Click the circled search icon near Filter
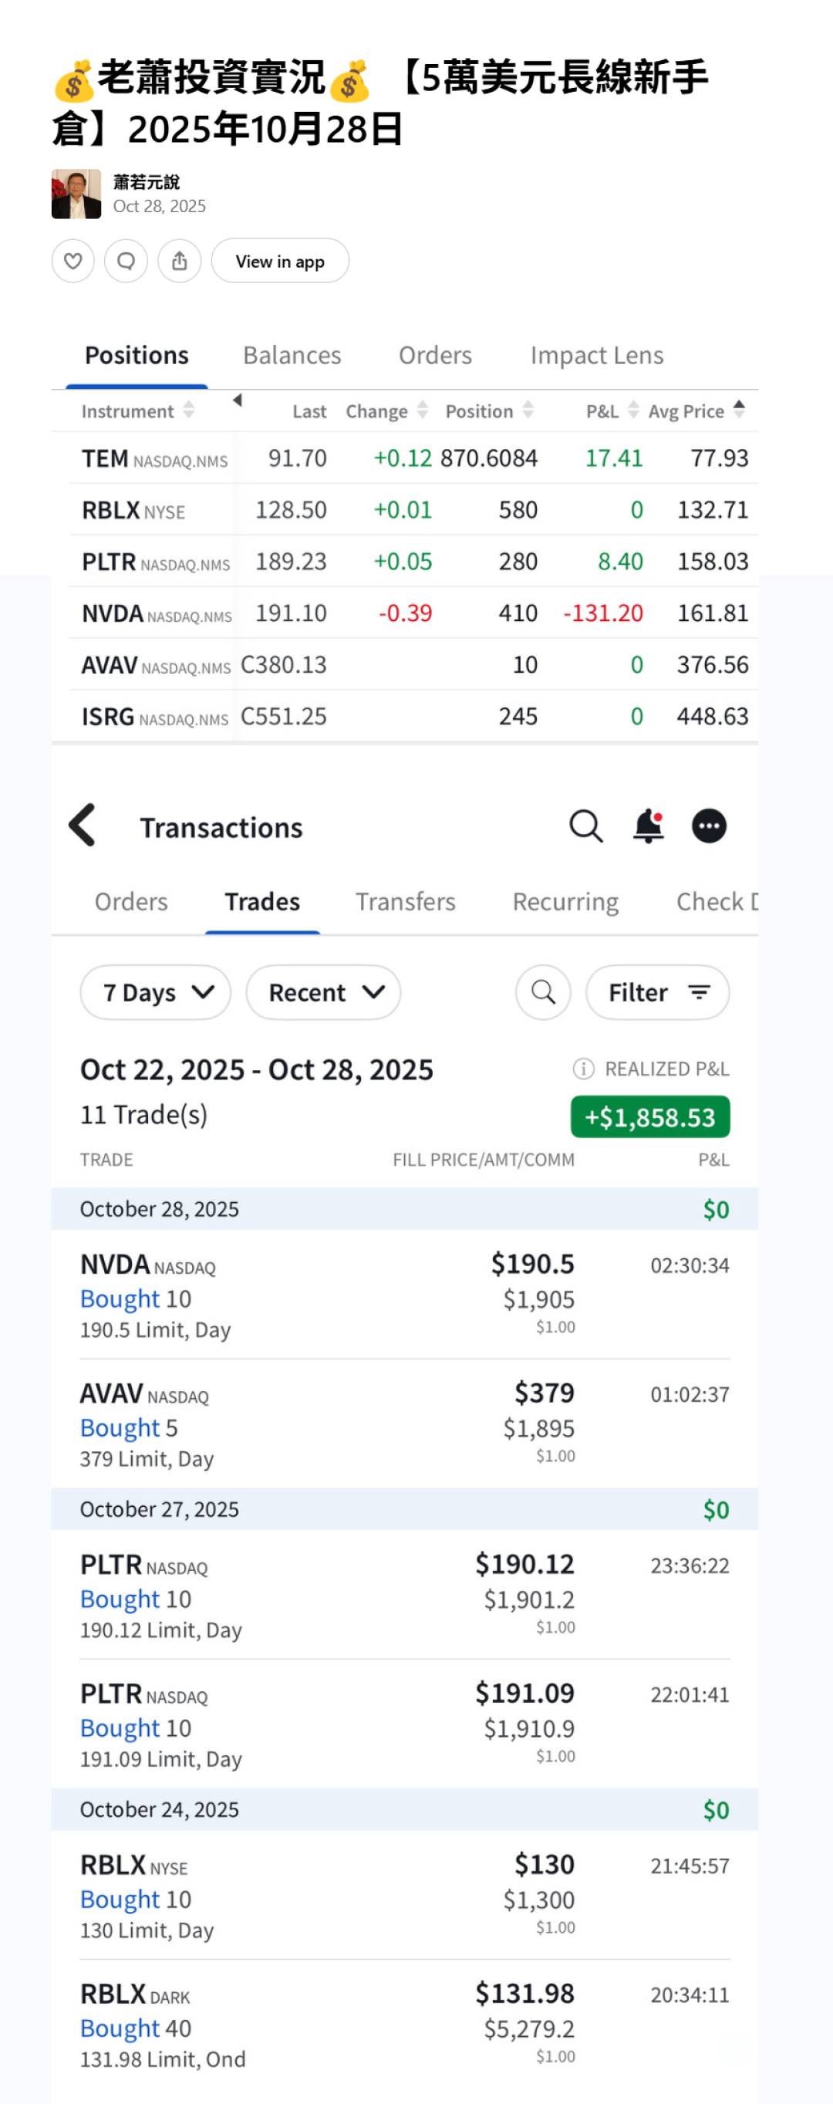 pos(542,992)
